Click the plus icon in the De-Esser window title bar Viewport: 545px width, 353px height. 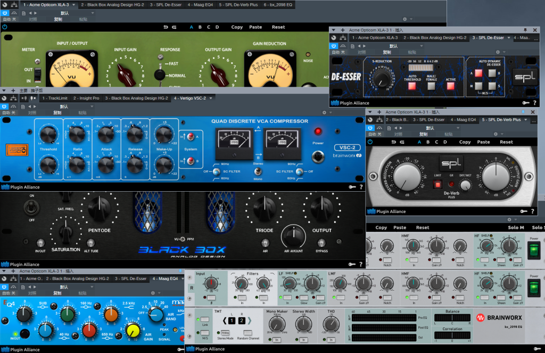coord(343,30)
